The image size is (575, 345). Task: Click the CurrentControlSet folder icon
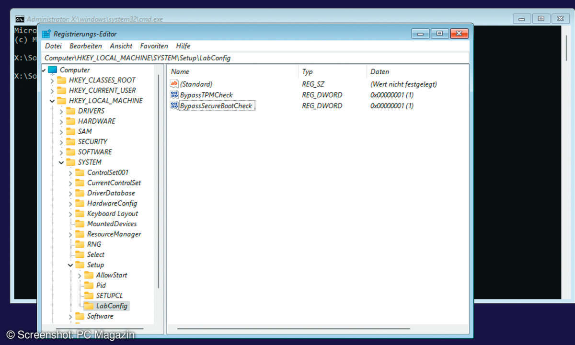click(x=80, y=183)
